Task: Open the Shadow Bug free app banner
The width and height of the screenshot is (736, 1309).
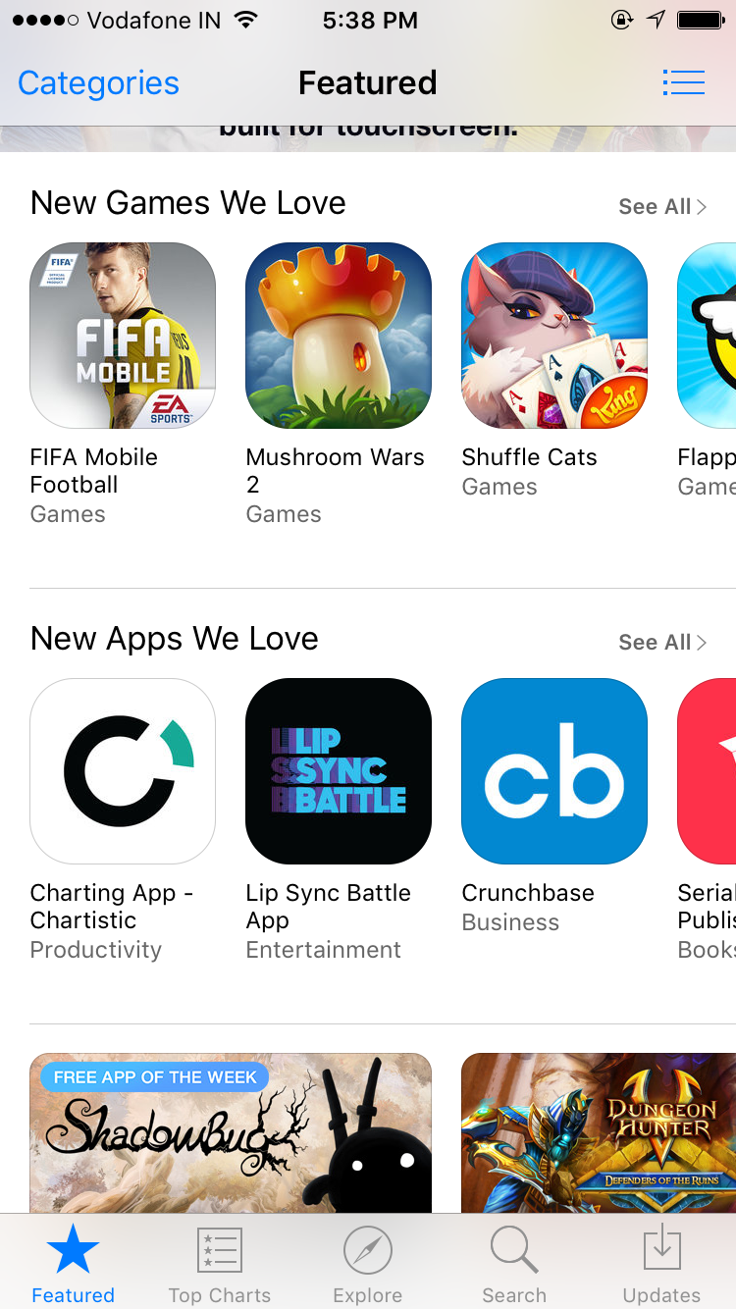Action: click(x=231, y=1133)
